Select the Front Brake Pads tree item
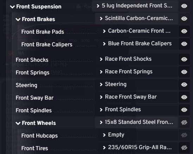 (43, 32)
